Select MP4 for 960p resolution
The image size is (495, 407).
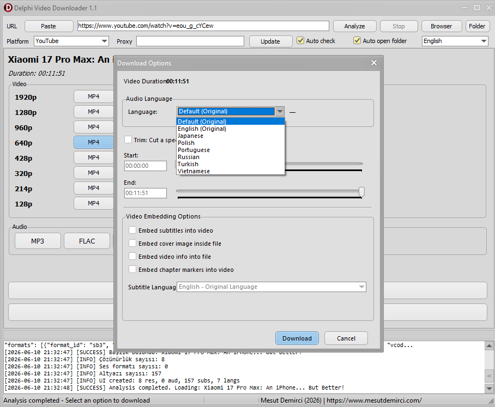[94, 127]
